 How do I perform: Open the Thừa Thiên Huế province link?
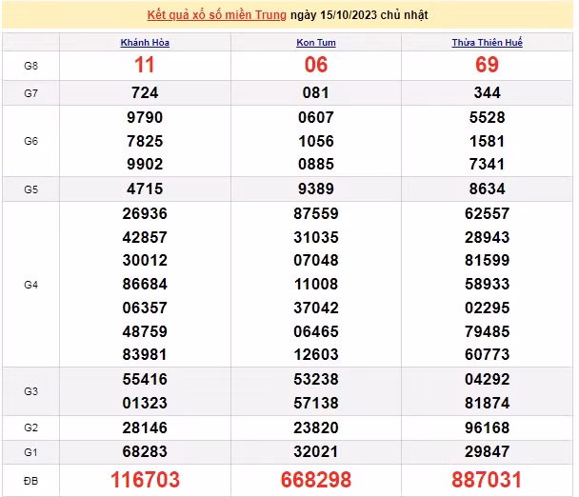click(x=487, y=43)
